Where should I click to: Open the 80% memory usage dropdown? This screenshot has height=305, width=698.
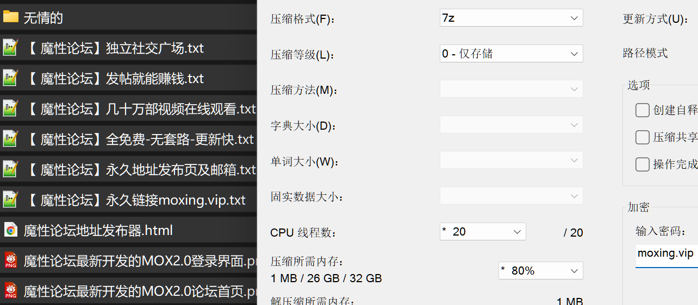(x=541, y=270)
